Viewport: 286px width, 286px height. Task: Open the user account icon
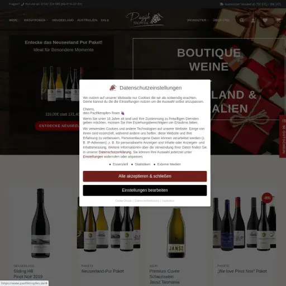coord(253,20)
